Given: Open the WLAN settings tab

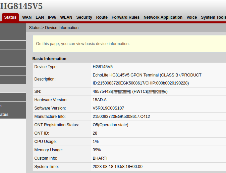Looking at the screenshot, I should point(66,17).
